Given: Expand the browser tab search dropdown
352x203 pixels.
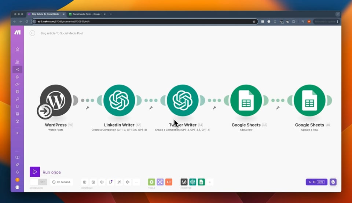Looking at the screenshot, I should [x=338, y=14].
